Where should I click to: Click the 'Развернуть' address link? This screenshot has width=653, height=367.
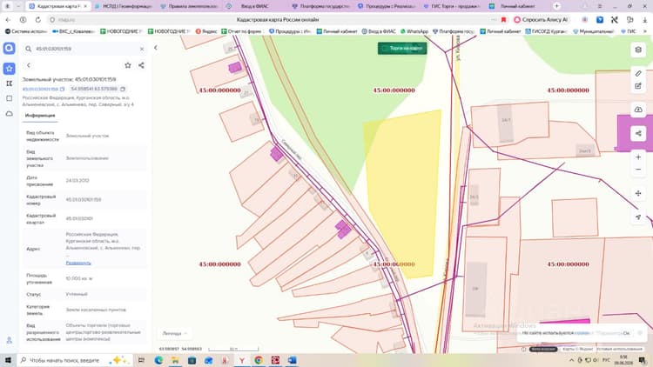(78, 263)
